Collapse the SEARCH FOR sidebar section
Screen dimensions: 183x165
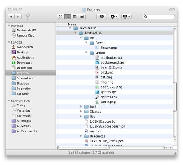pyautogui.click(x=9, y=100)
